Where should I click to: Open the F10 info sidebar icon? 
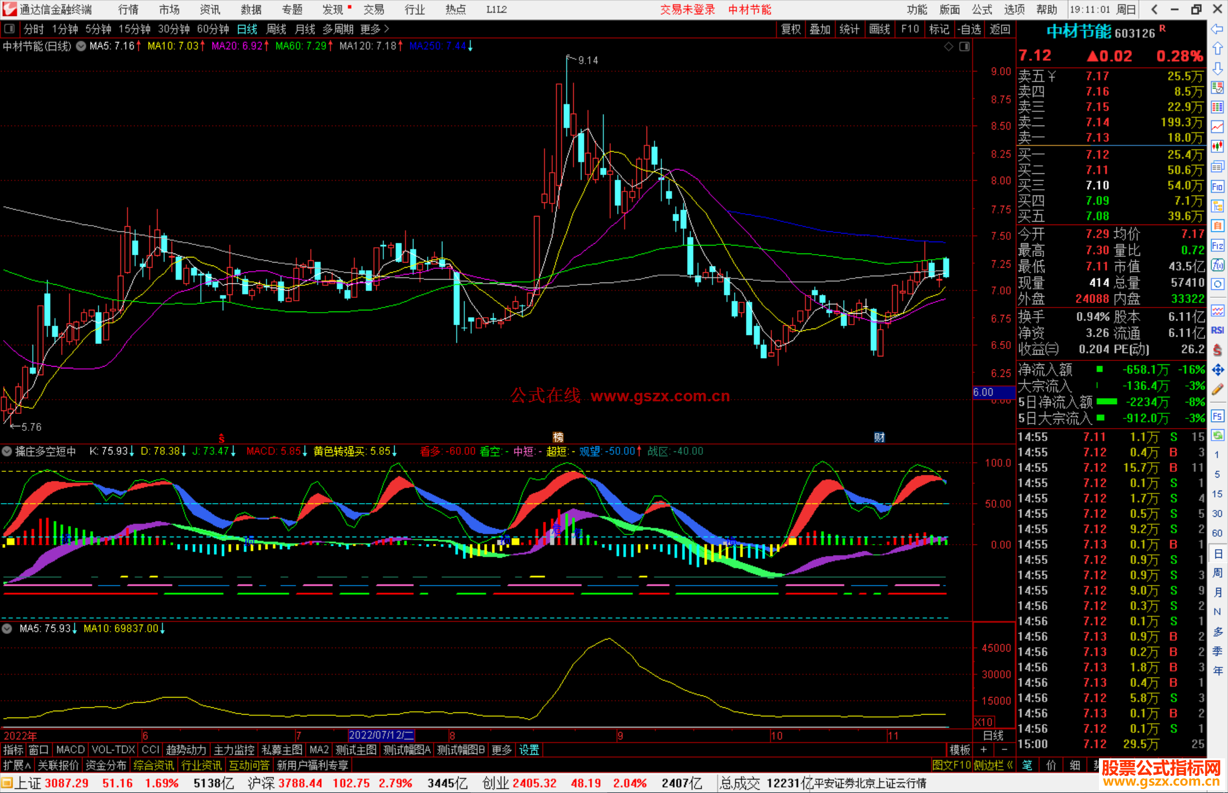point(1217,186)
